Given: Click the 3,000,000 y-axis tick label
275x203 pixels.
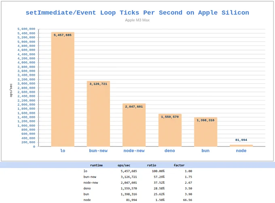Looking at the screenshot, I should point(26,84).
